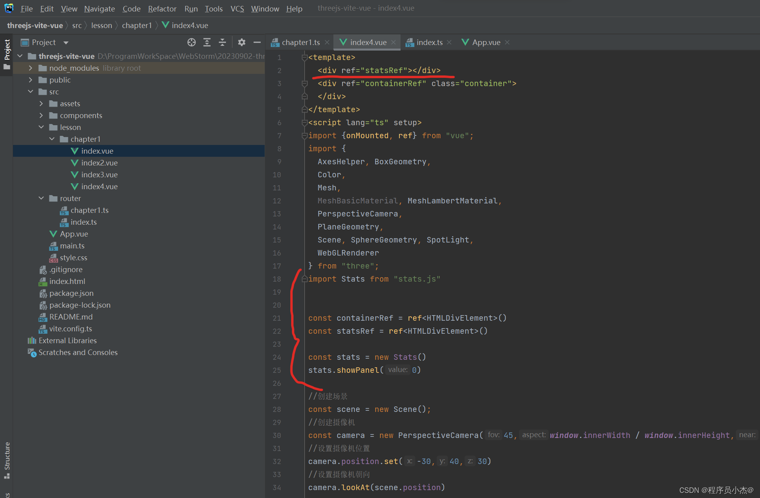Screen dimensions: 760x498
Task: Close the App.vue editor tab
Action: (x=507, y=42)
